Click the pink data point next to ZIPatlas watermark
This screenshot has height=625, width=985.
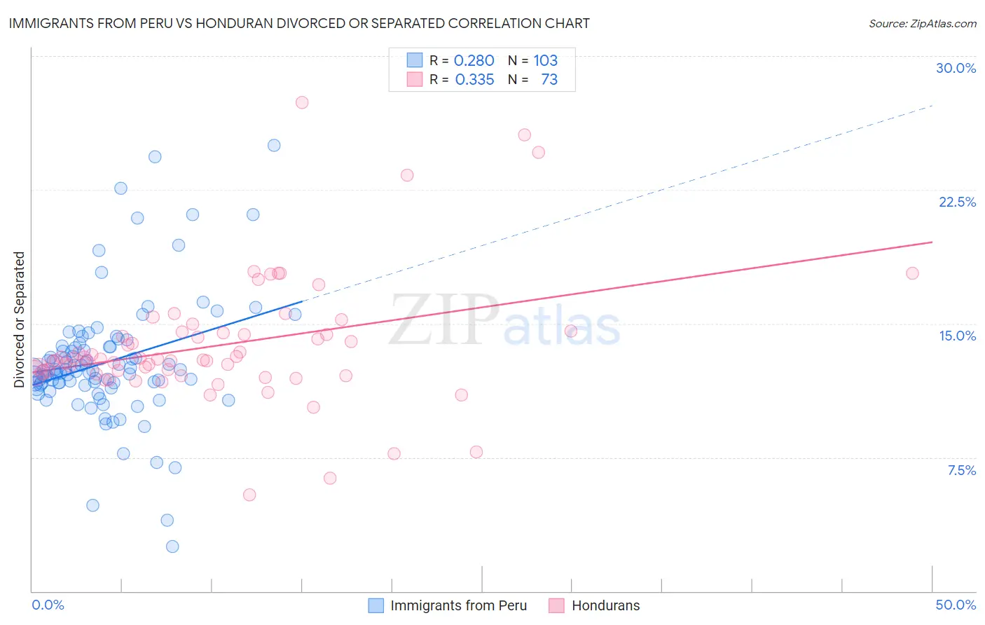point(570,331)
